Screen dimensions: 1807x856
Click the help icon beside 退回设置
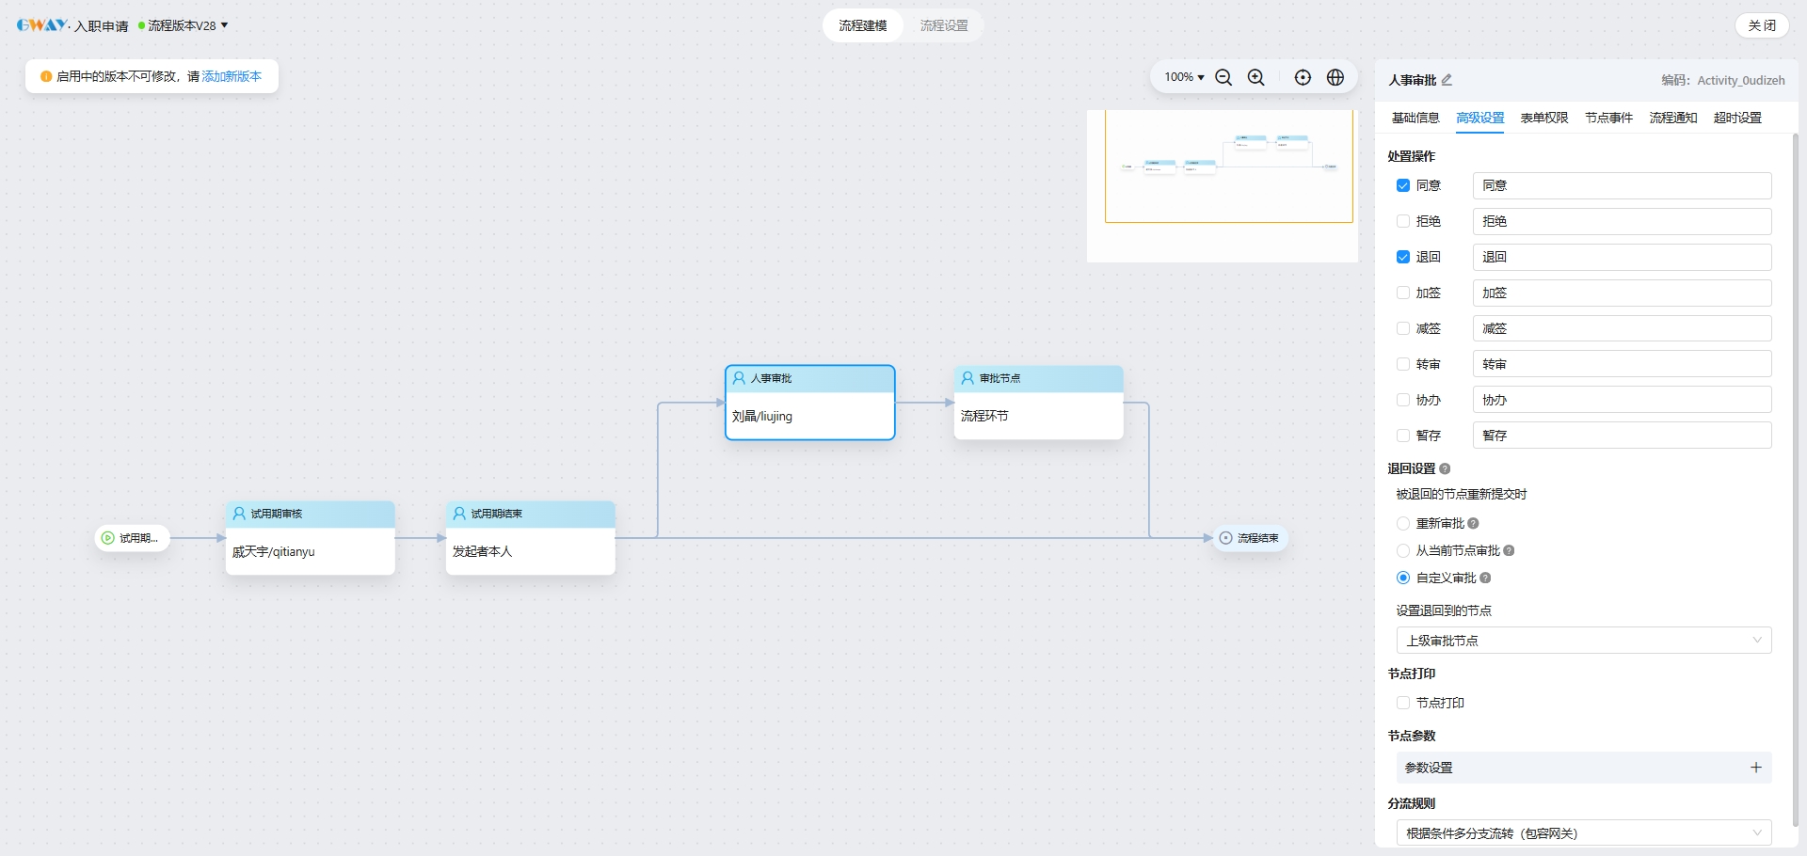click(x=1446, y=468)
